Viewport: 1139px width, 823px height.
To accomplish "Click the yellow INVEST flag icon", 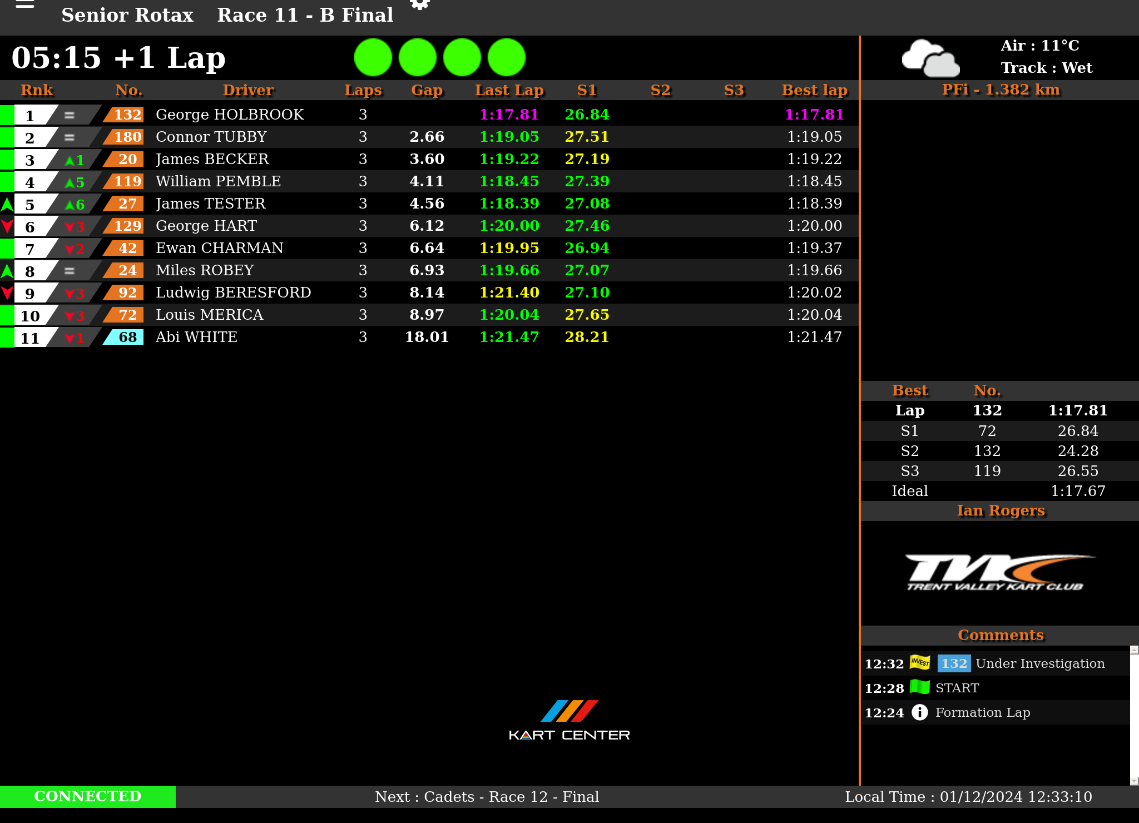I will [x=920, y=662].
